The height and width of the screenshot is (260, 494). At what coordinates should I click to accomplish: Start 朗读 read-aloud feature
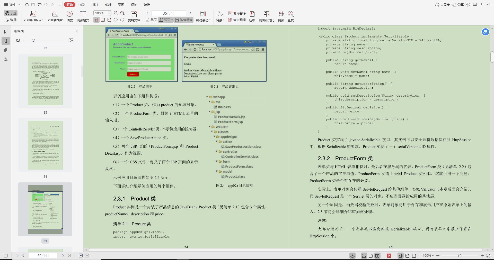point(281,16)
